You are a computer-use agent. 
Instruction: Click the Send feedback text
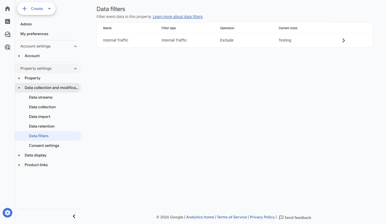[x=298, y=218]
